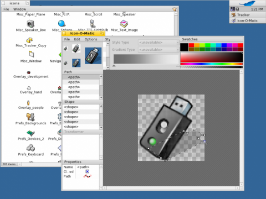Pick the magenta swatch
The height and width of the screenshot is (199, 266).
pyautogui.click(x=235, y=45)
